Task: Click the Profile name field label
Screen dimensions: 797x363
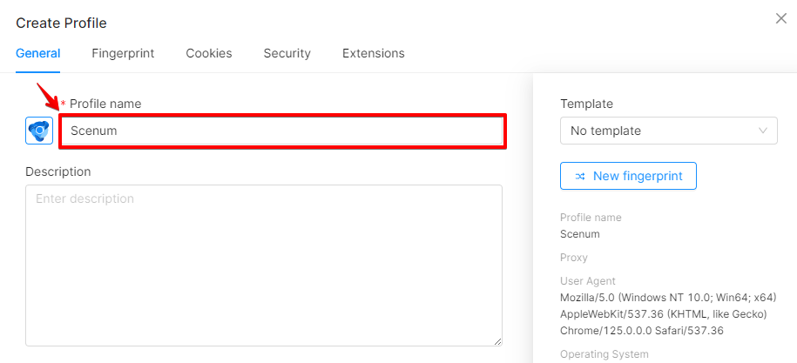Action: (105, 104)
